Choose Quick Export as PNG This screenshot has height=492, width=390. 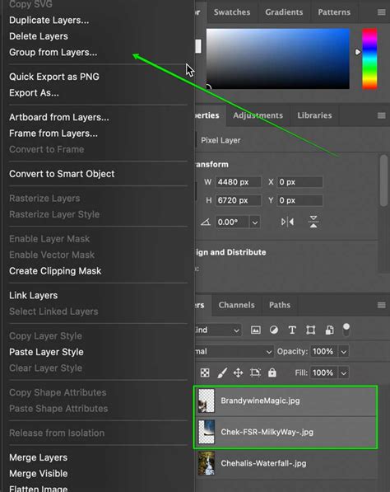54,77
